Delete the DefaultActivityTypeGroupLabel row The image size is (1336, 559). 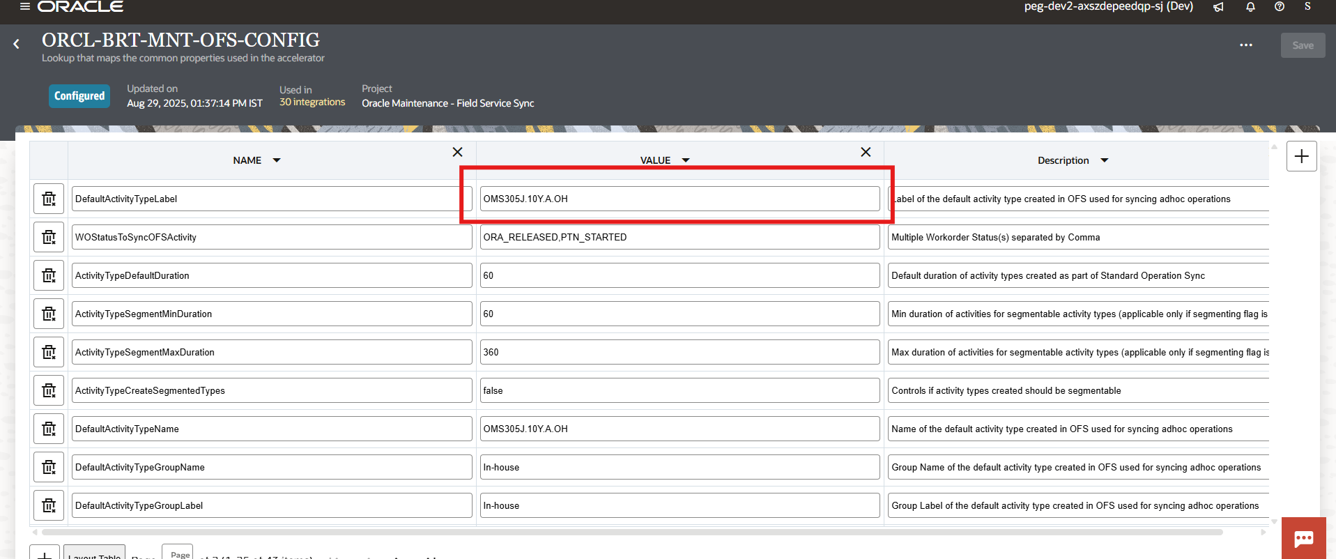point(49,505)
